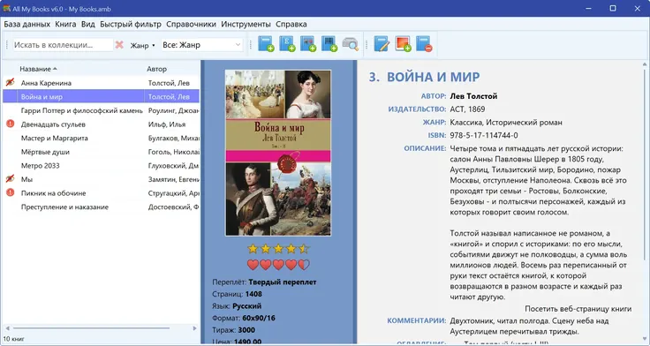Viewport: 650px width, 346px height.
Task: Click the third add-book toolbar icon with red dots
Action: click(x=308, y=44)
